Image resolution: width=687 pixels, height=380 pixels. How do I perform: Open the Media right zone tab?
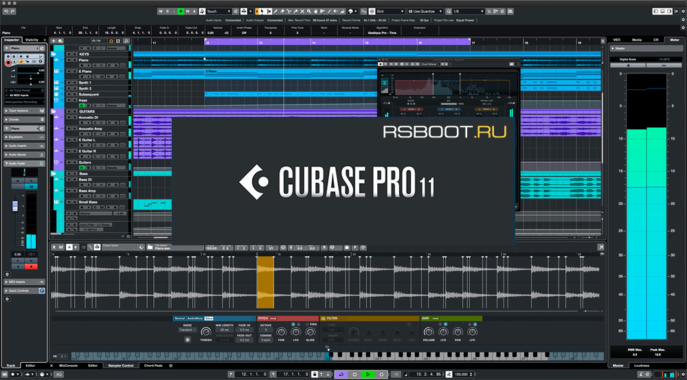click(637, 40)
